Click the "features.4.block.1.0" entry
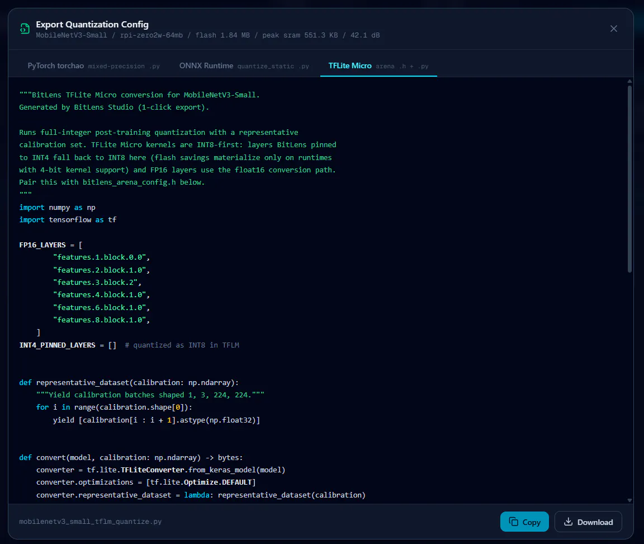Image resolution: width=644 pixels, height=544 pixels. (x=101, y=295)
